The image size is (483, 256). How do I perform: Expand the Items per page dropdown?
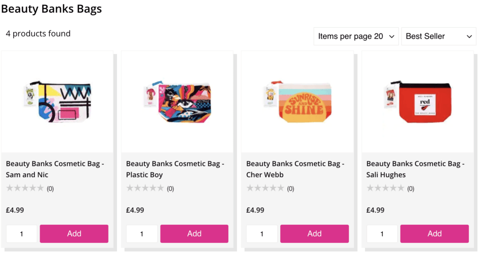pos(356,36)
